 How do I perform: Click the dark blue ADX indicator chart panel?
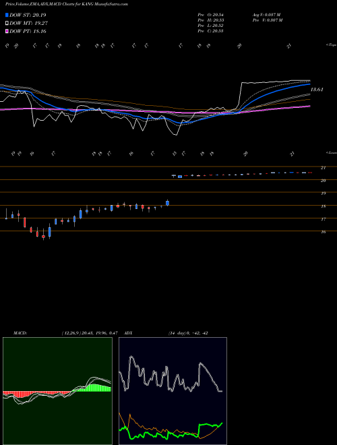[x=173, y=391]
